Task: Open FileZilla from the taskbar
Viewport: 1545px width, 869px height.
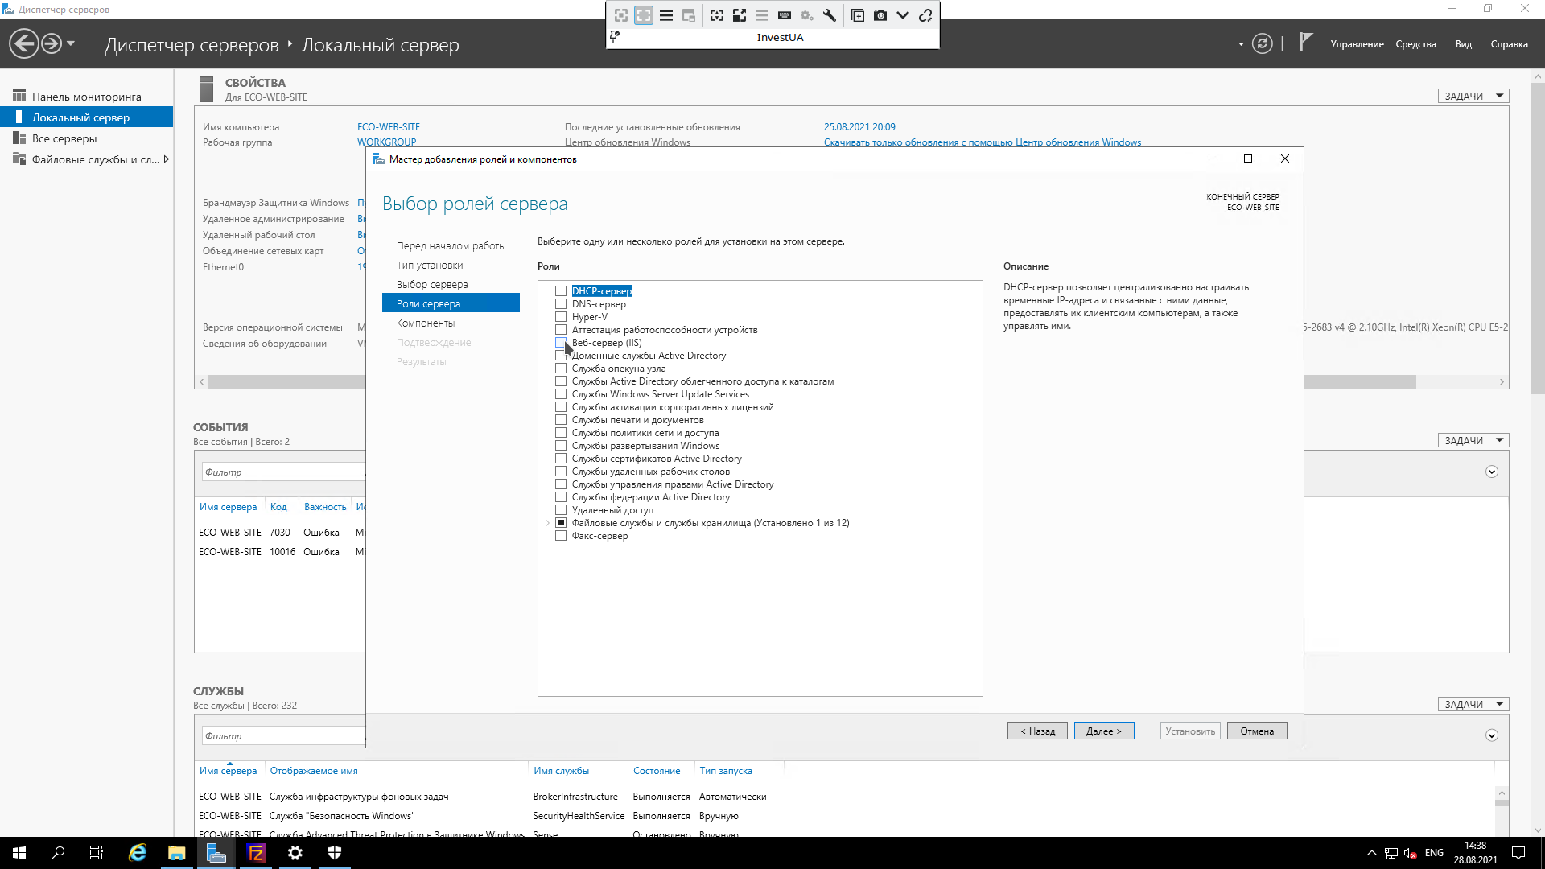Action: pyautogui.click(x=256, y=853)
